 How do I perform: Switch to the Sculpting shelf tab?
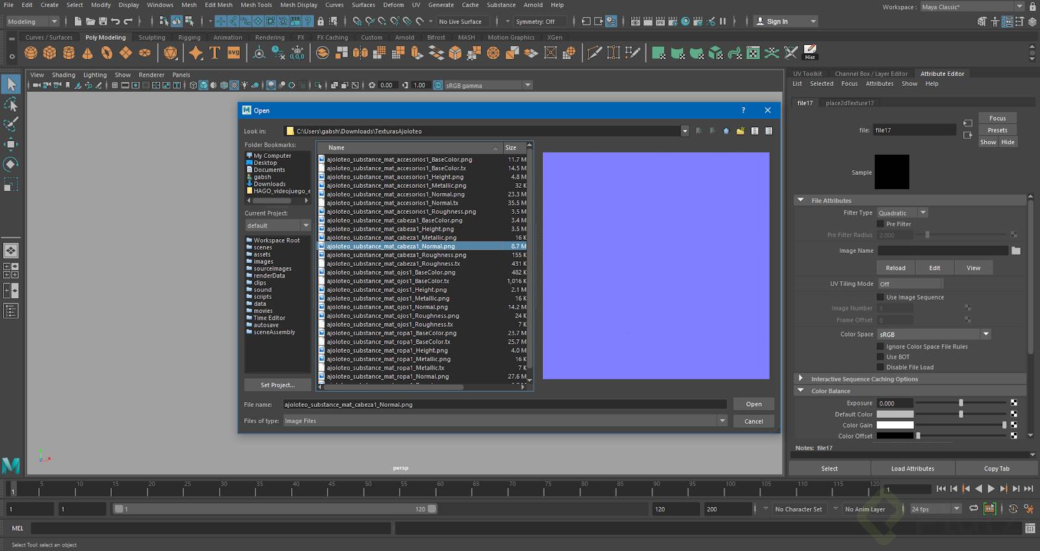151,38
